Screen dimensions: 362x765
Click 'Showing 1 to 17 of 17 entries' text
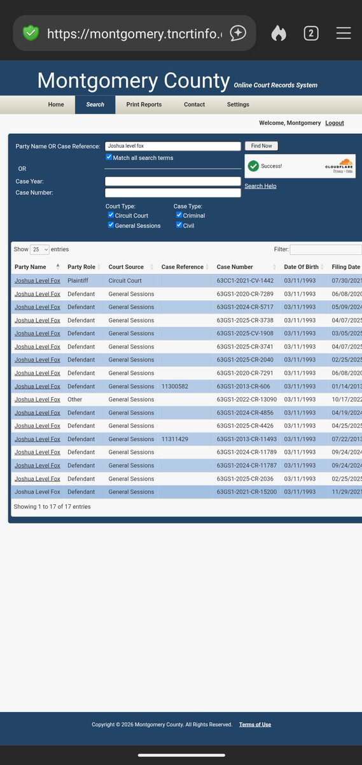pyautogui.click(x=52, y=507)
